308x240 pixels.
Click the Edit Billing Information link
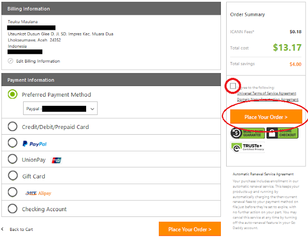[38, 61]
